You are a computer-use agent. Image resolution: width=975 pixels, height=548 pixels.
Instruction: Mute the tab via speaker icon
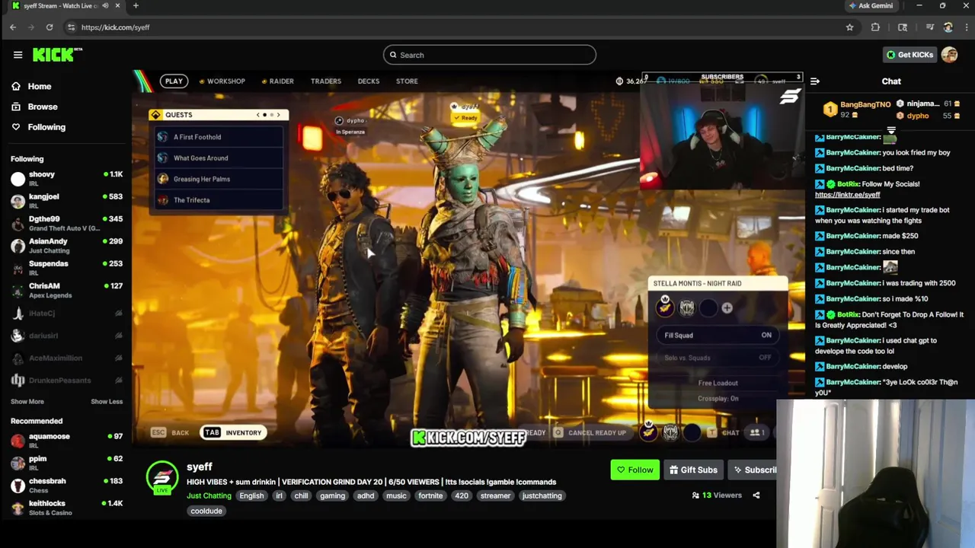(x=105, y=5)
